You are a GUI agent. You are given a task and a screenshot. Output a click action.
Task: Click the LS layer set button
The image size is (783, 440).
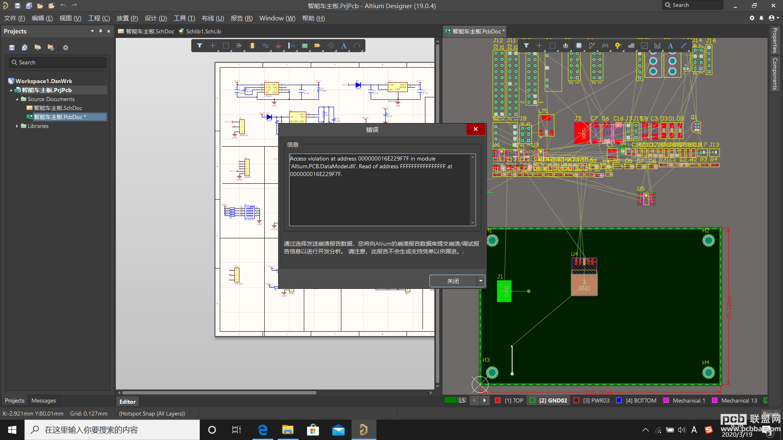(x=462, y=400)
